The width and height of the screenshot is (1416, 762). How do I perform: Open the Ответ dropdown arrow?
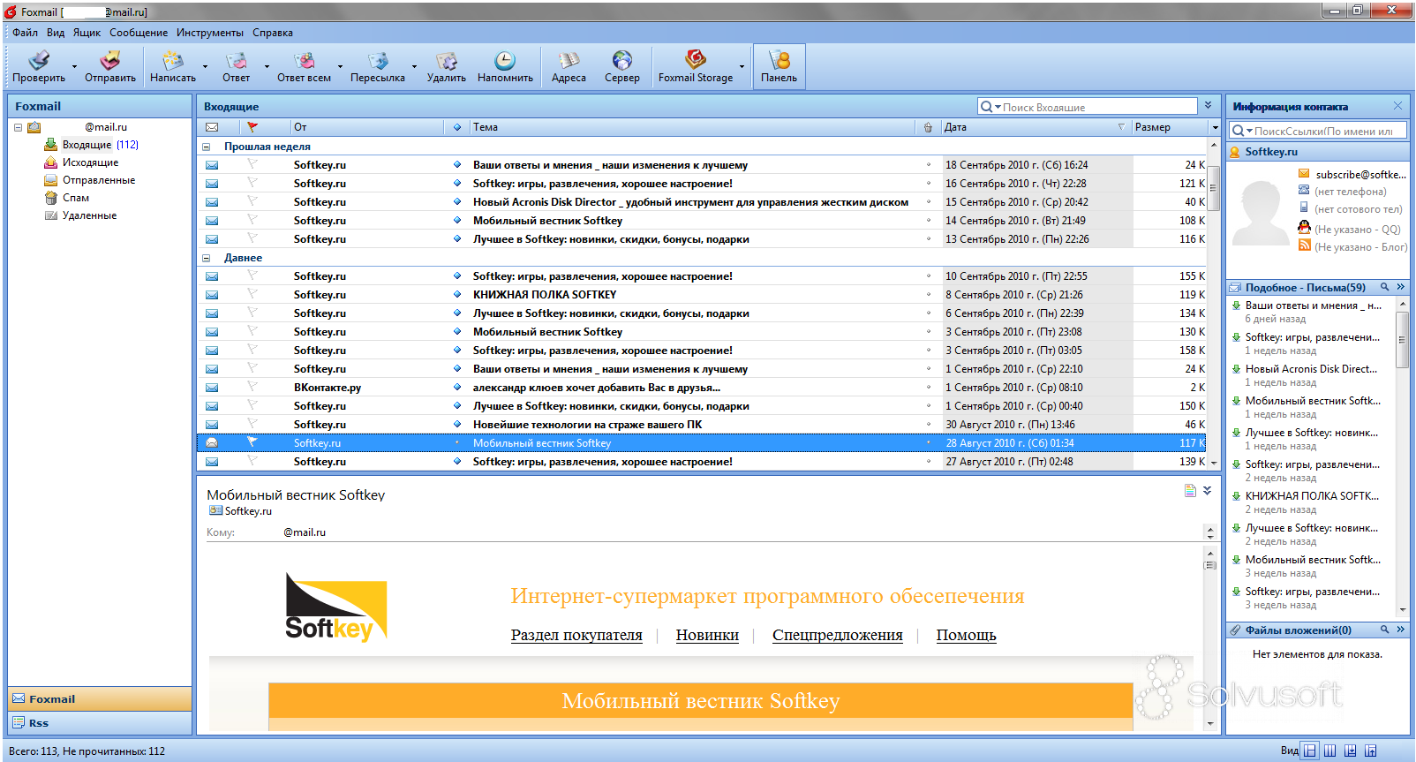267,66
